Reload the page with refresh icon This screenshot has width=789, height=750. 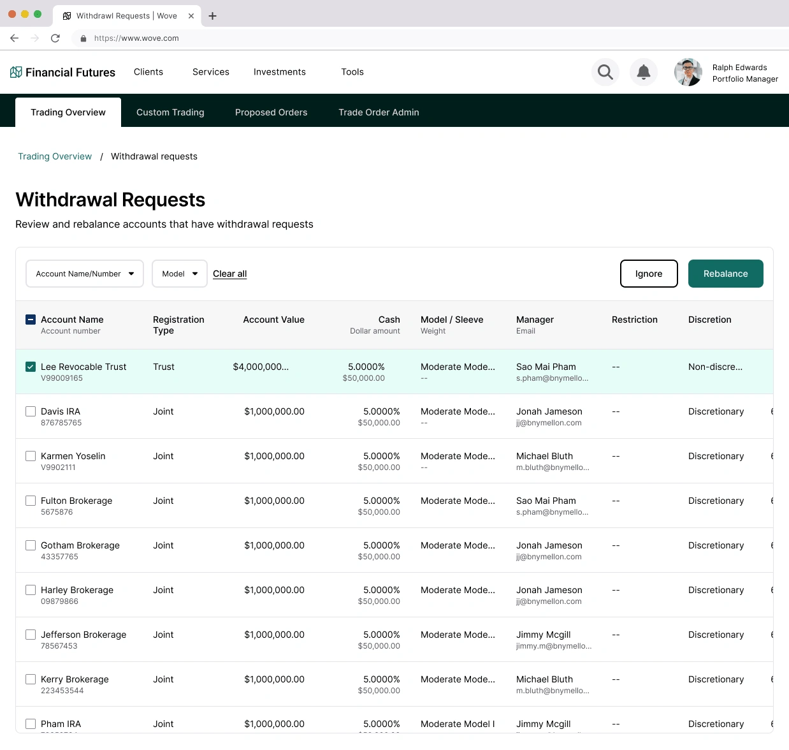point(55,38)
